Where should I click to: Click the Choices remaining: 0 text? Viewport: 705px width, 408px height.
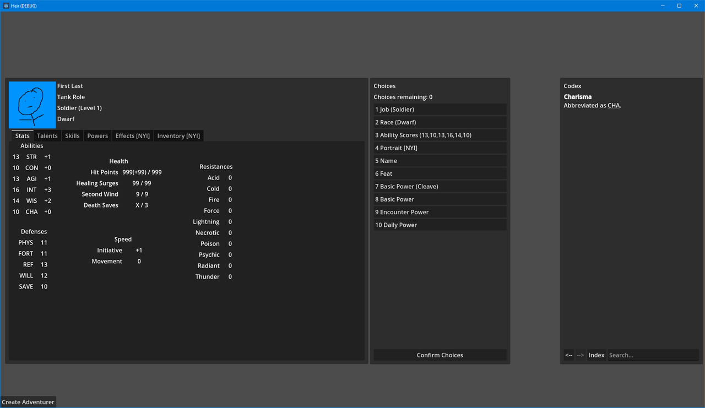point(403,97)
